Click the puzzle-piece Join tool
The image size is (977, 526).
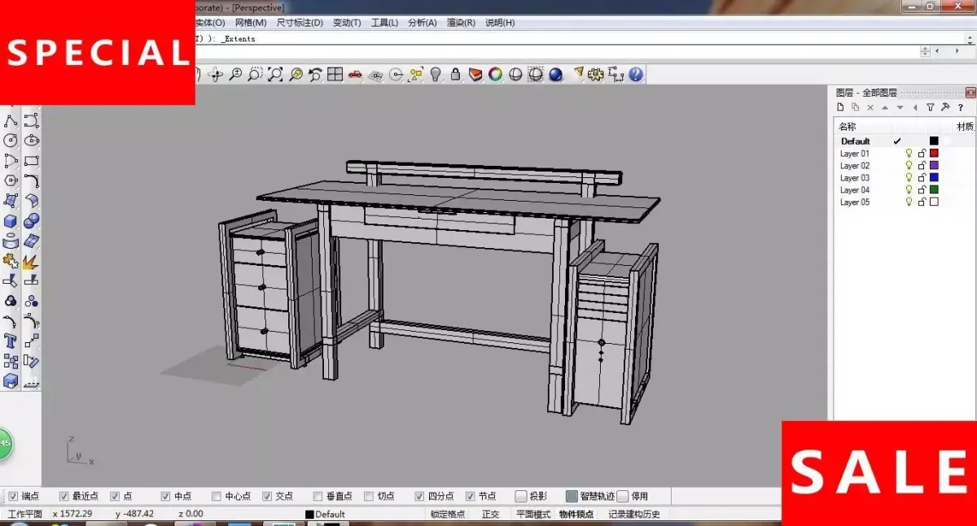(11, 261)
